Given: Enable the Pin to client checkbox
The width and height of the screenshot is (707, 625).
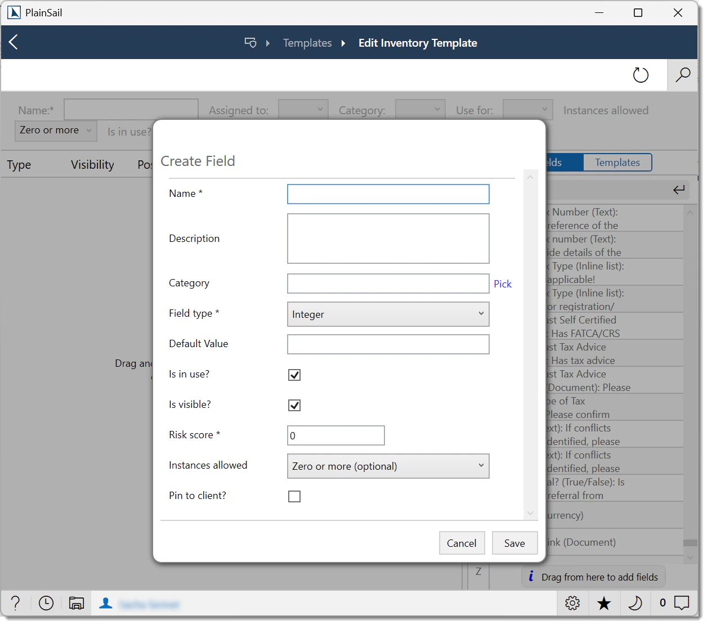Looking at the screenshot, I should 294,497.
